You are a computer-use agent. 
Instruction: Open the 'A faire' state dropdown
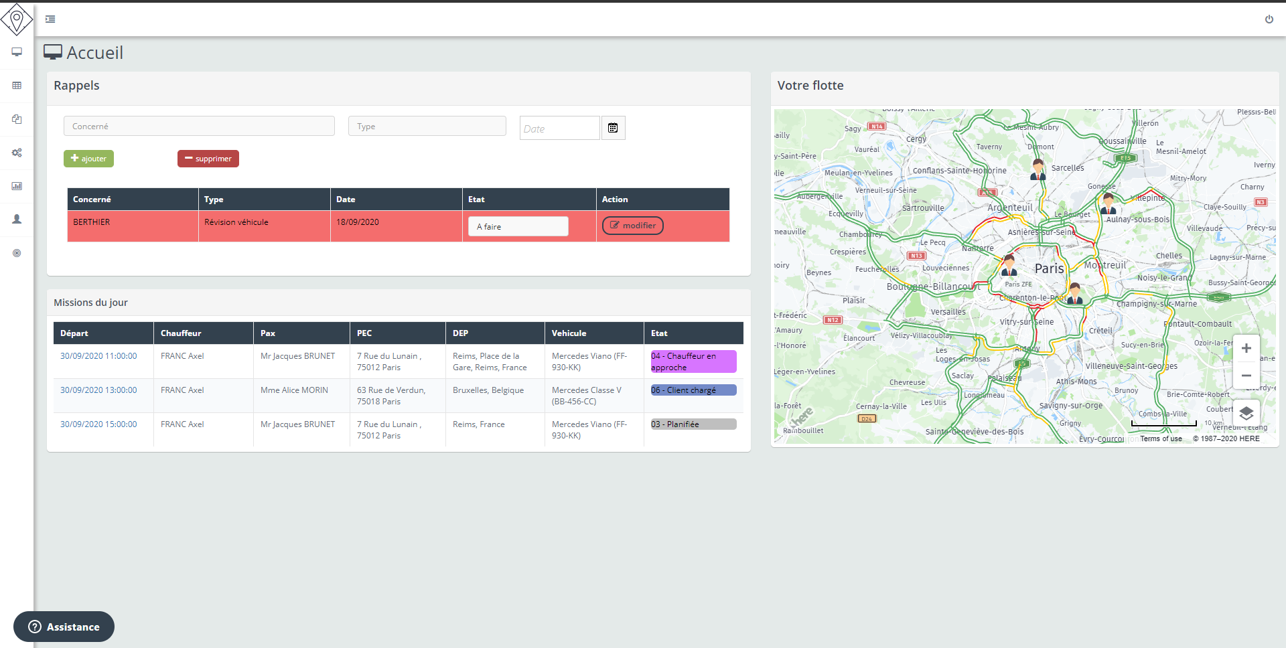tap(518, 226)
